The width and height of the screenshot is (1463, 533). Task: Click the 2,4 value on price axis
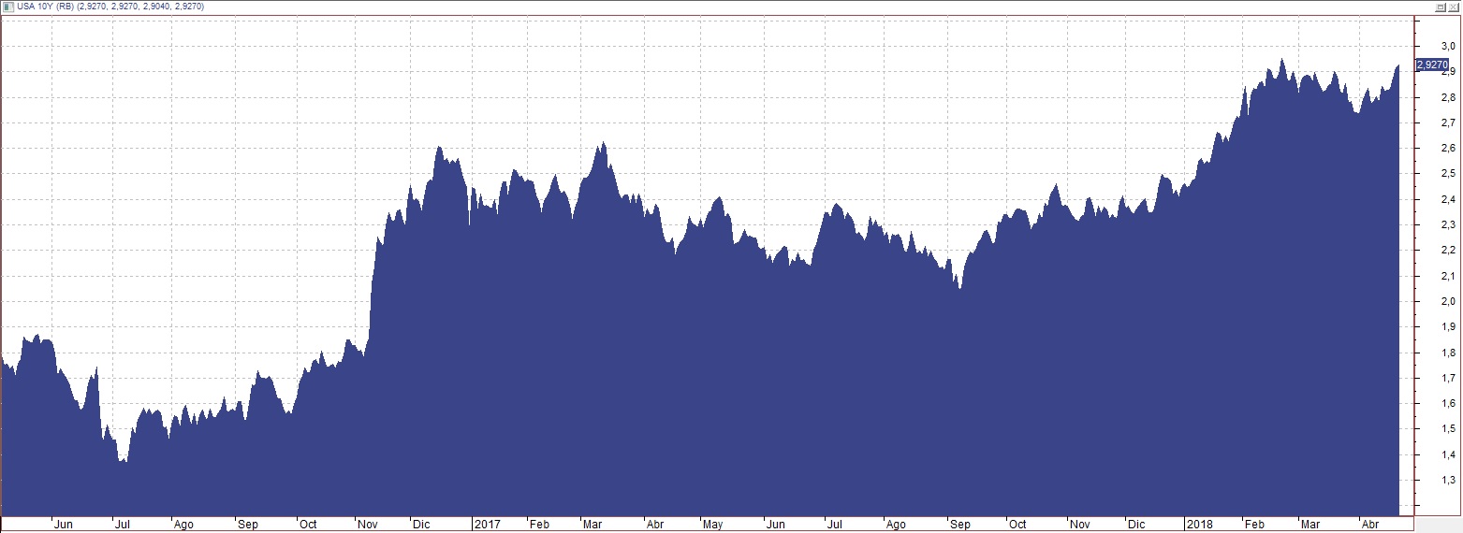(1447, 199)
